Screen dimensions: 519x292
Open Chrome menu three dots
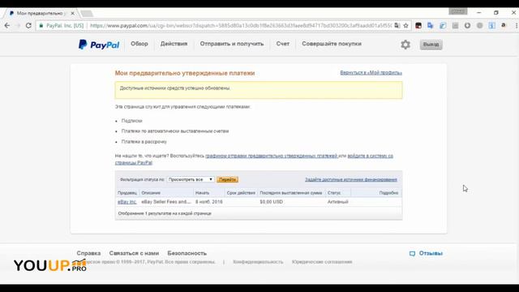[x=516, y=25]
